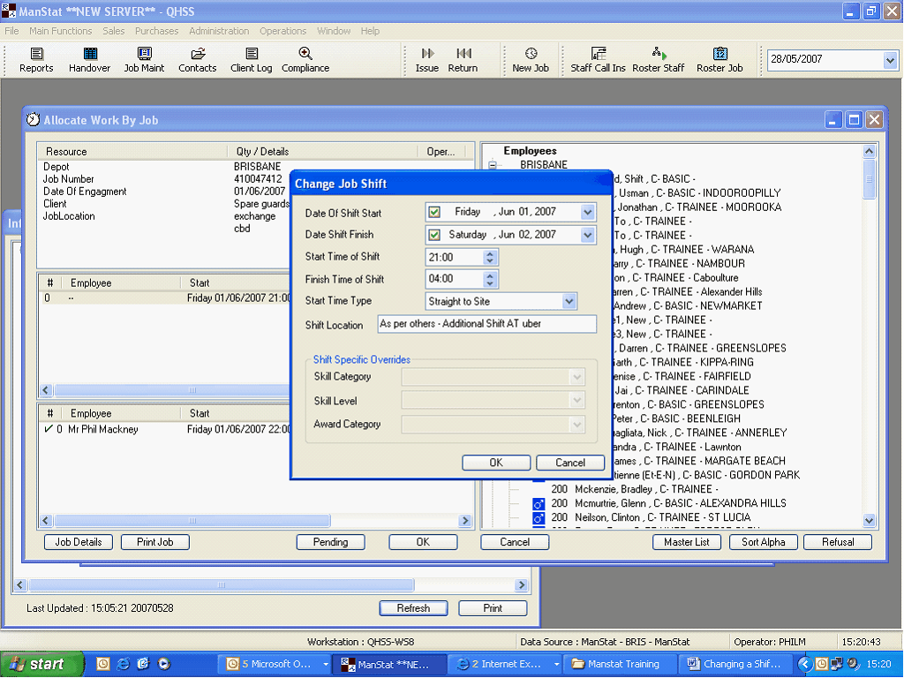
Task: Open the Roster Staff icon
Action: [x=659, y=55]
